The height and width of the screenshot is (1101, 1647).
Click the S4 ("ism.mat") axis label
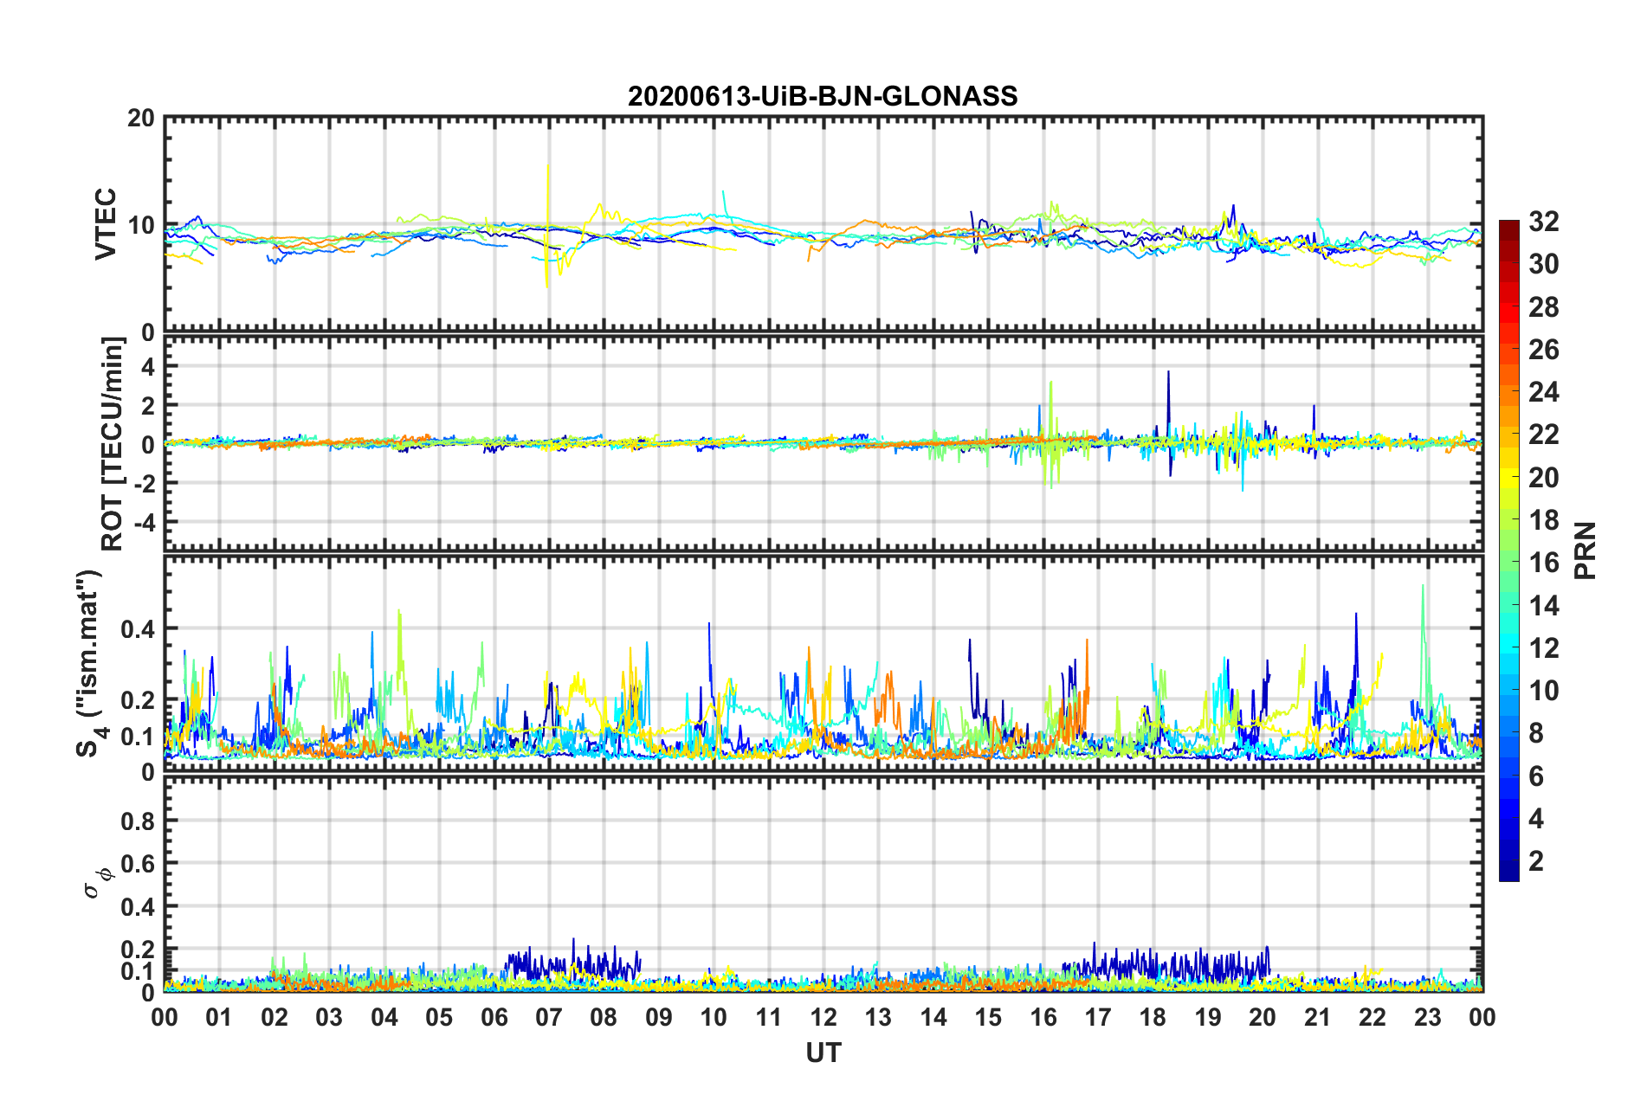[90, 663]
